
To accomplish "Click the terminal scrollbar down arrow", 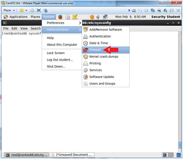I will [180, 150].
